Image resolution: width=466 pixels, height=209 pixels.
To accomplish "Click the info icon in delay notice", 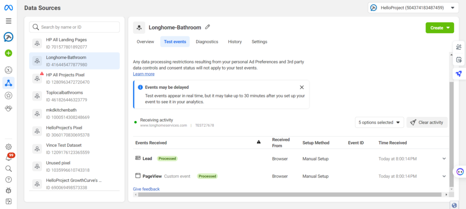I will tap(140, 87).
